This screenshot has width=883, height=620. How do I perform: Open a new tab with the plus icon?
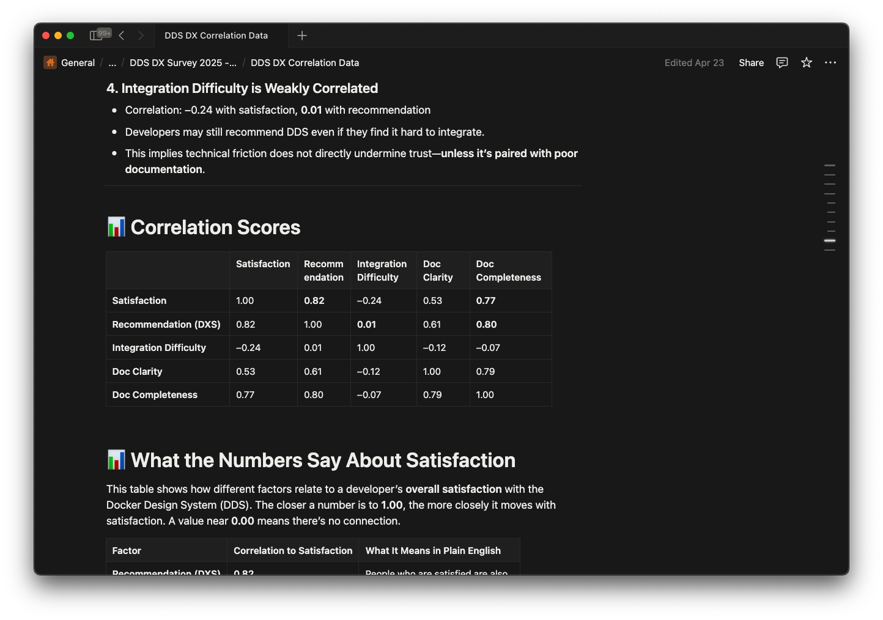point(301,35)
